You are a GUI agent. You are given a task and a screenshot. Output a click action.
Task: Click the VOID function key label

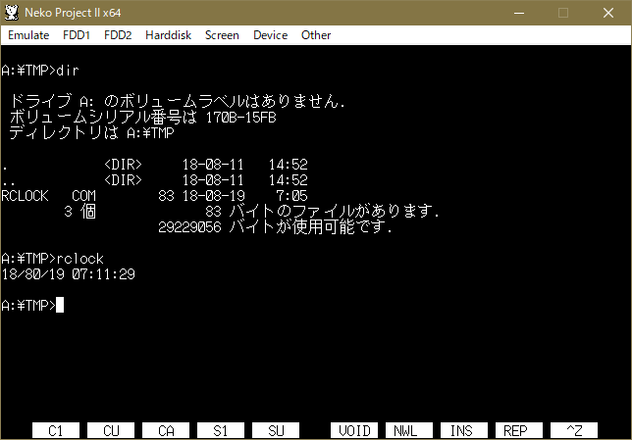click(354, 430)
